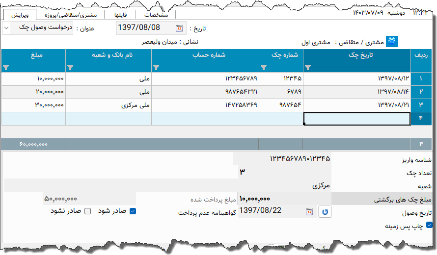Open the مشتری/متقاضی/پروژه tab
Image resolution: width=437 pixels, height=255 pixels.
point(71,15)
